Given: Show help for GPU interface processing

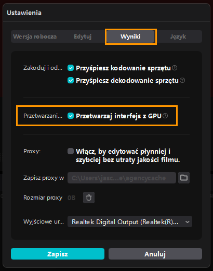Looking at the screenshot, I should coord(165,116).
